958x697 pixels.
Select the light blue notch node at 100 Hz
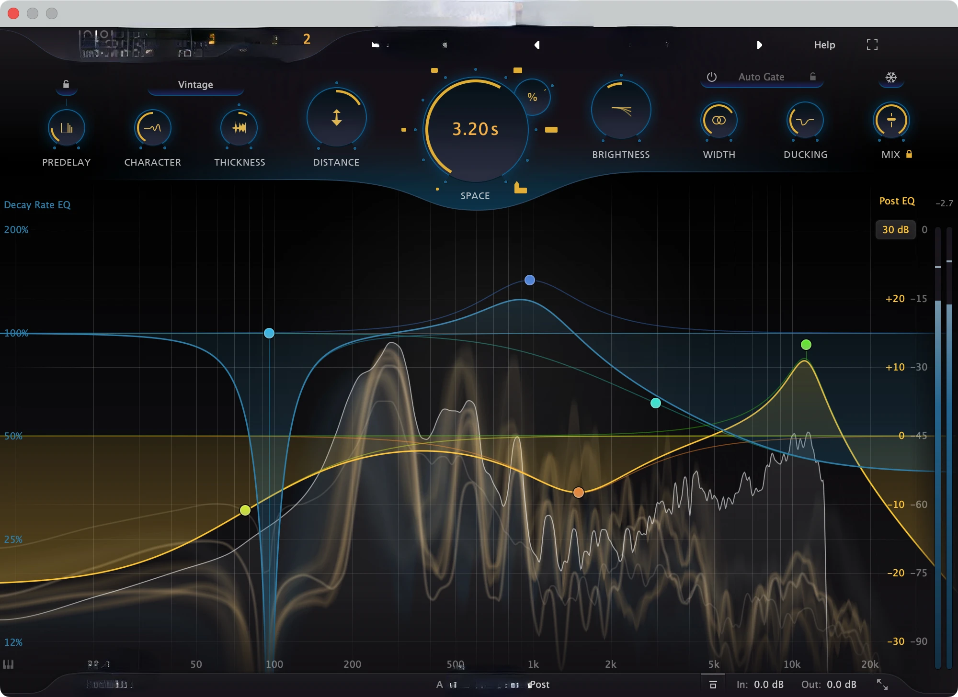point(269,333)
